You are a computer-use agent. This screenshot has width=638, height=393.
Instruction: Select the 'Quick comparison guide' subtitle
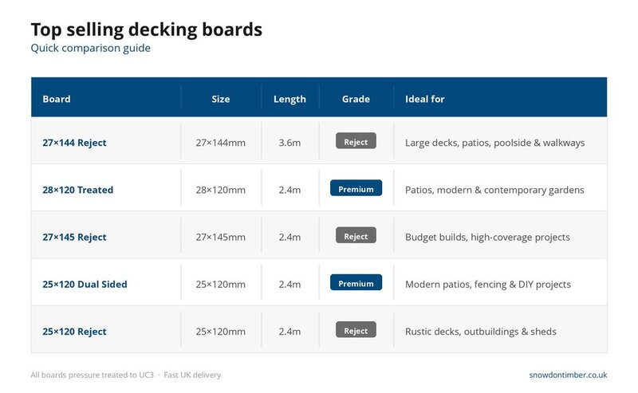(90, 48)
